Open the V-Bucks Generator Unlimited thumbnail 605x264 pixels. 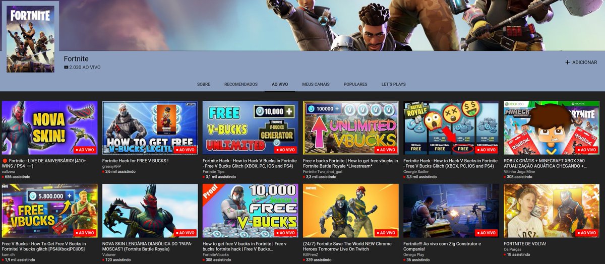[x=251, y=128]
